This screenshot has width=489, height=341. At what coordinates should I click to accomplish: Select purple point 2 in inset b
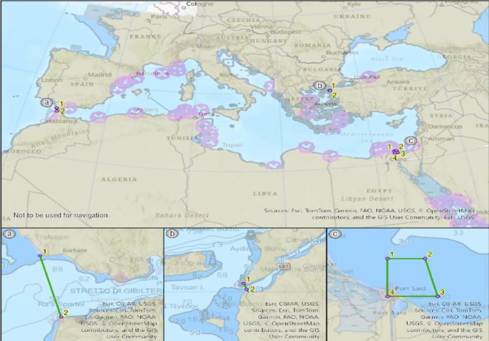pos(247,289)
